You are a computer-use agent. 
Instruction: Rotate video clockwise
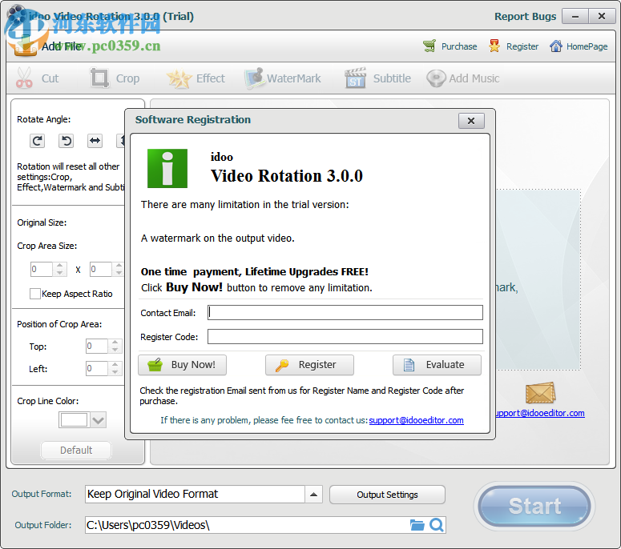[x=37, y=141]
